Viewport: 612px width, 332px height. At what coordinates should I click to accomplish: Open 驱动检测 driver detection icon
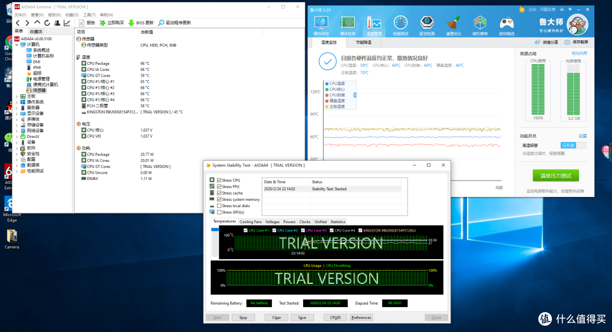(x=427, y=26)
